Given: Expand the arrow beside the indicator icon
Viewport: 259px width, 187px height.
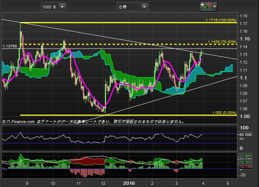Looking at the screenshot, I should pyautogui.click(x=215, y=7).
